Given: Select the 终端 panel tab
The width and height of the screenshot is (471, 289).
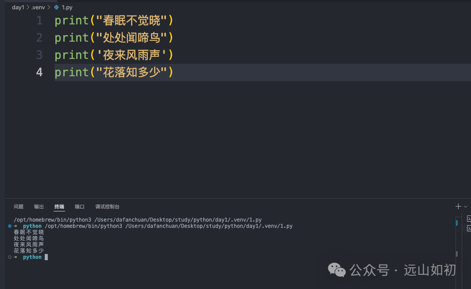Looking at the screenshot, I should coord(59,207).
